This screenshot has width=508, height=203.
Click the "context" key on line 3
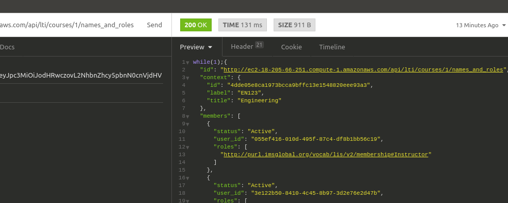coord(215,78)
